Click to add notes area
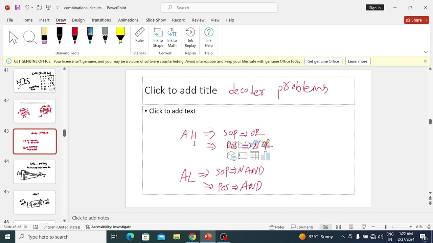The height and width of the screenshot is (243, 433). (90, 218)
